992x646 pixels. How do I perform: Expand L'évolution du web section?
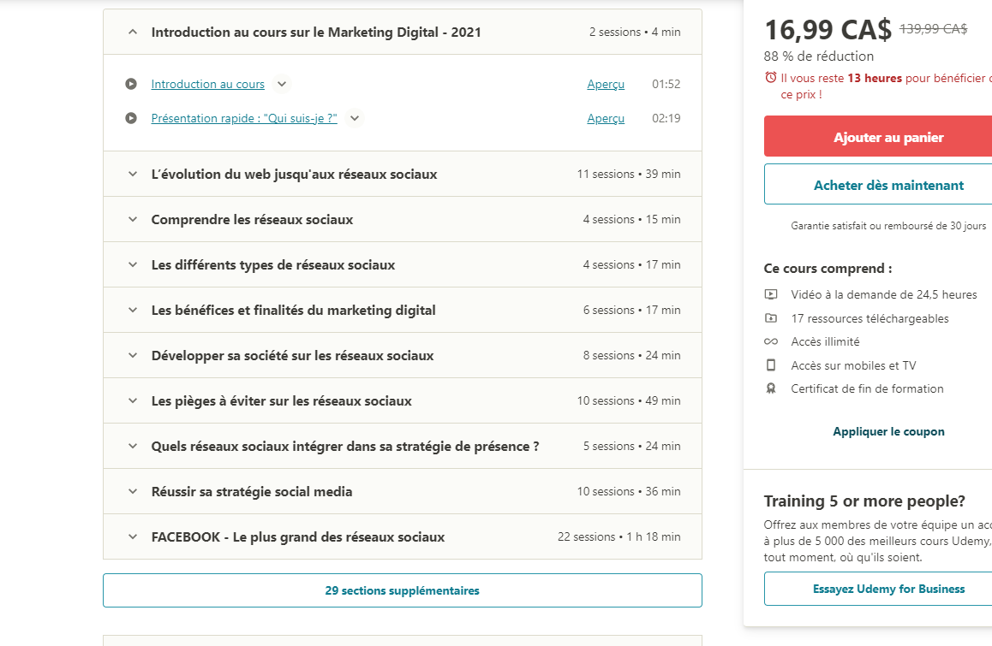[133, 175]
